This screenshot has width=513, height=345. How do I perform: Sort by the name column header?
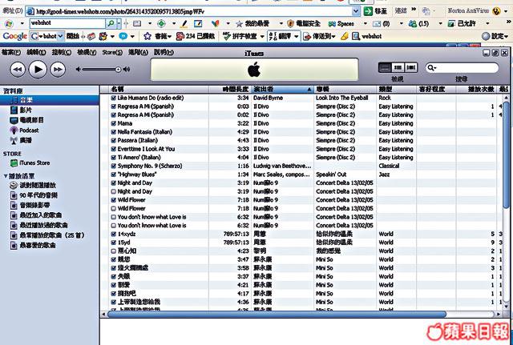coord(159,89)
